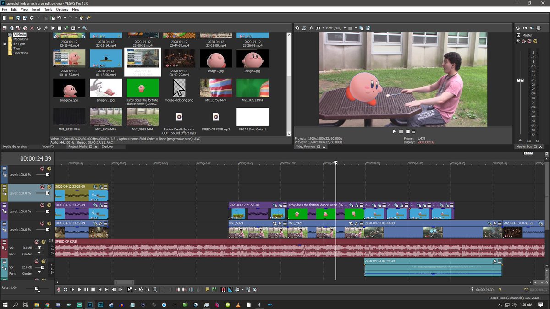
Task: Play the timeline from the transport bar
Action: click(79, 289)
